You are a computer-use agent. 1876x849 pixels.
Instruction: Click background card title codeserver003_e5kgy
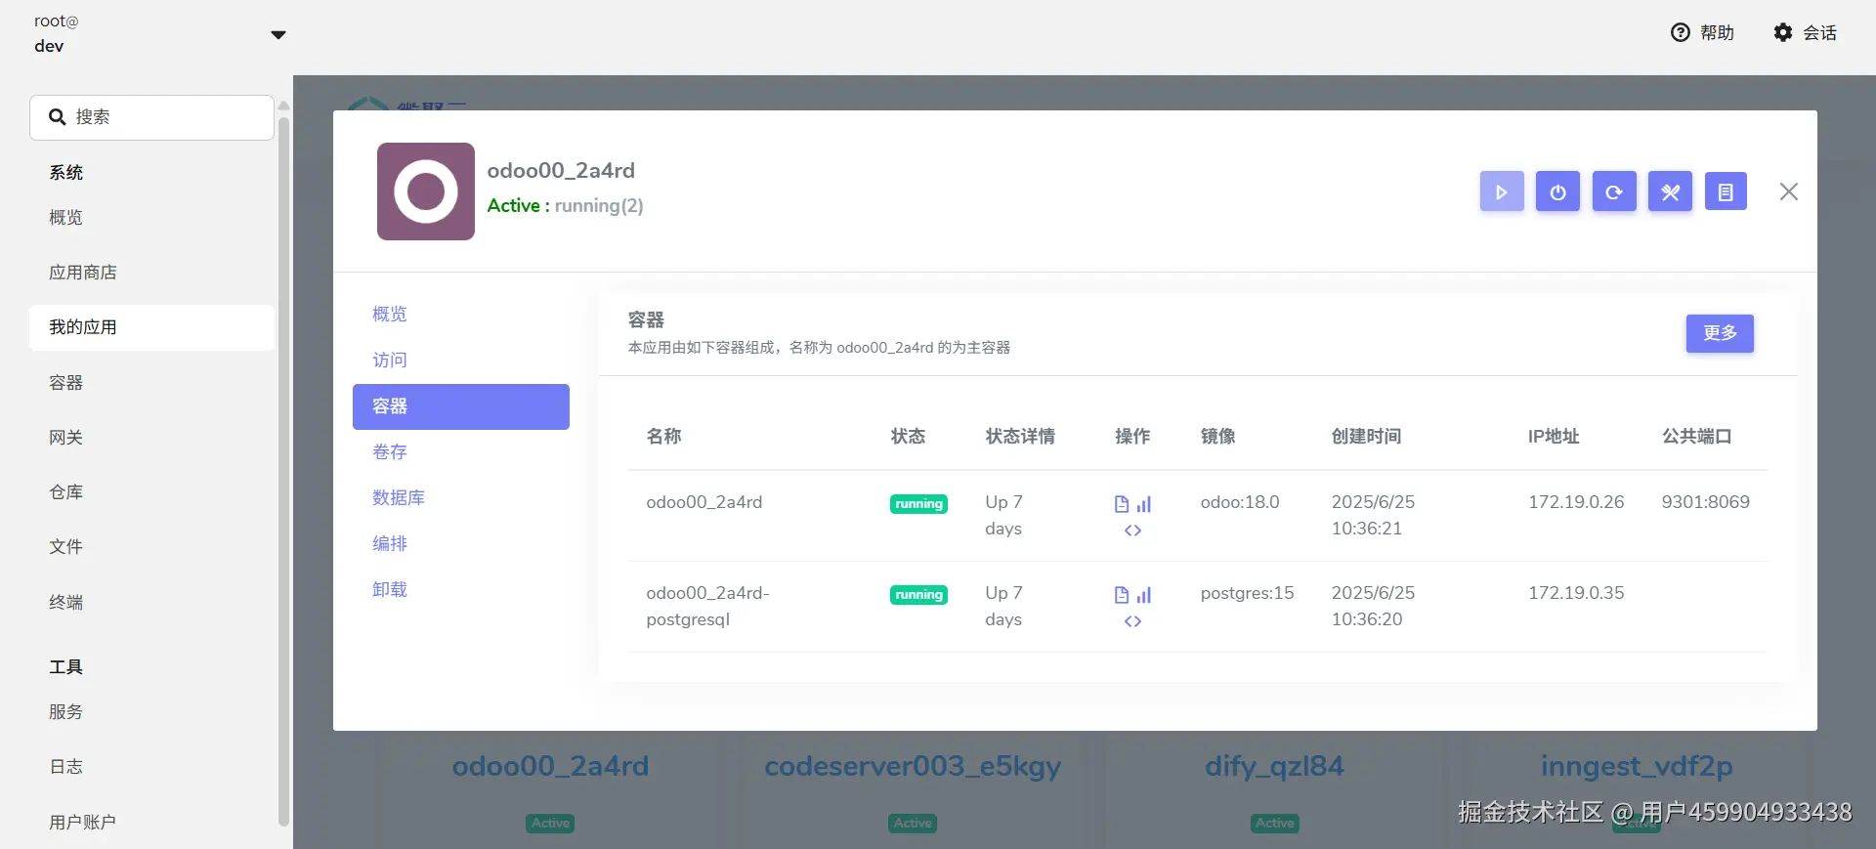click(x=913, y=766)
